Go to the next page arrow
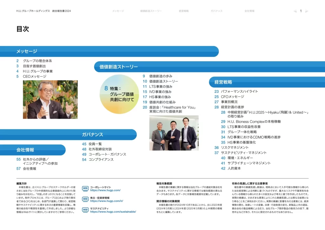Viewport: 325px width, 230px height. [x=307, y=11]
